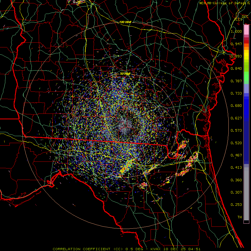Viewport: 251px width, 251px height.
Task: Click the KVAX 10 DEC 25 04:51 timestamp
Action: 175,249
